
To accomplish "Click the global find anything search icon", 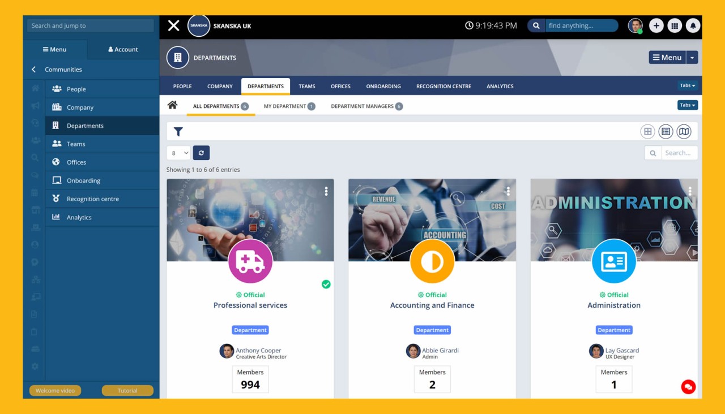I will pyautogui.click(x=536, y=25).
